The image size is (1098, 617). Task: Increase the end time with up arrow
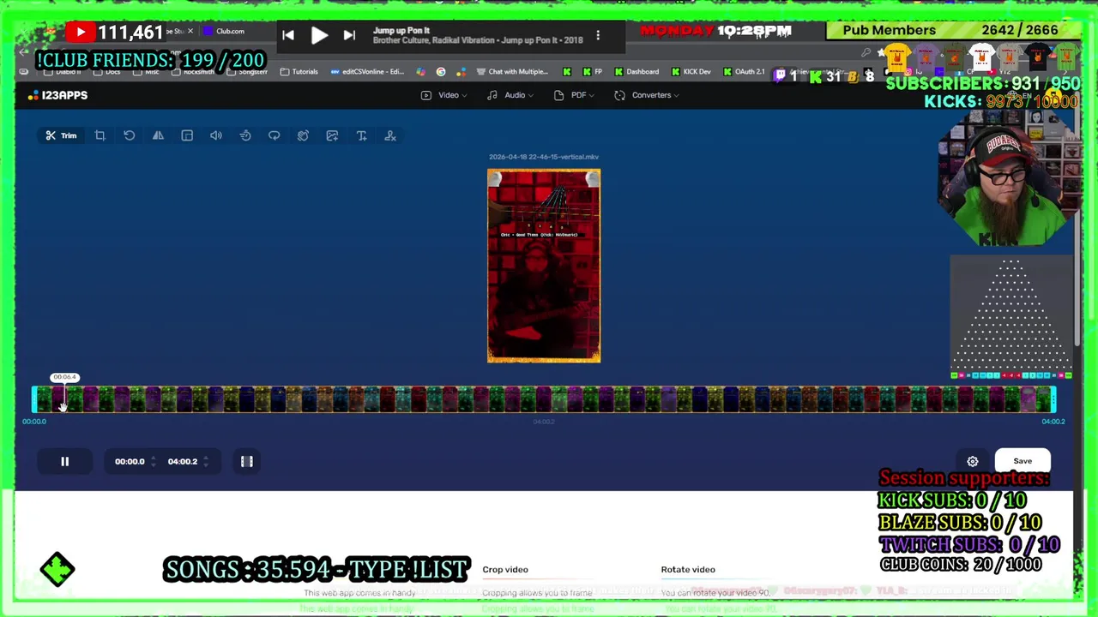click(205, 458)
